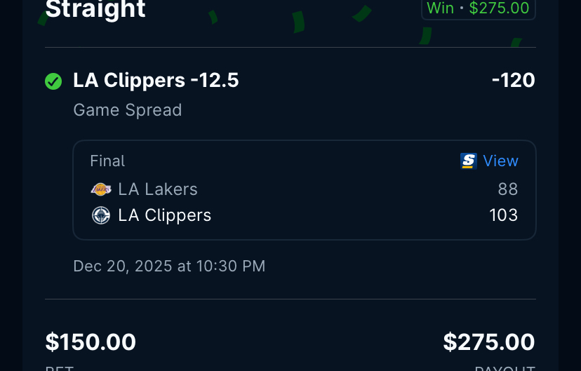The width and height of the screenshot is (581, 371).
Task: Click the Lakers score of 88
Action: [507, 189]
